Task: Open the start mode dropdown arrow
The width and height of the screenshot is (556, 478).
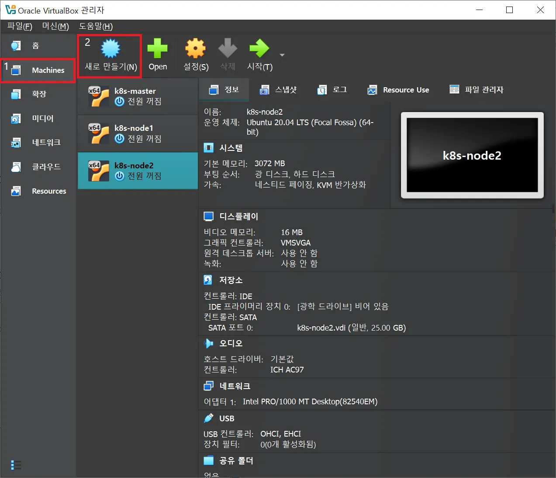Action: pos(282,55)
